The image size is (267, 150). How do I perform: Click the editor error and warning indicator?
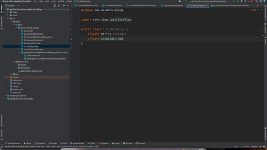tap(253, 10)
